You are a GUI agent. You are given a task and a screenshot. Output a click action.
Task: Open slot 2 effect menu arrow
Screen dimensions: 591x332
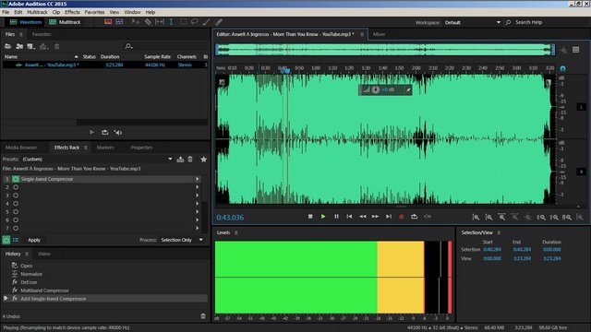point(197,187)
